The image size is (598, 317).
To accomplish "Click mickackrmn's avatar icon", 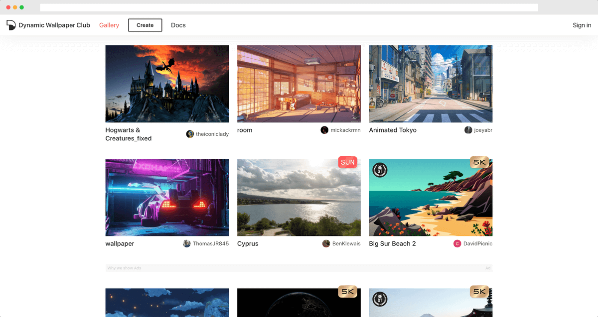I will (324, 130).
